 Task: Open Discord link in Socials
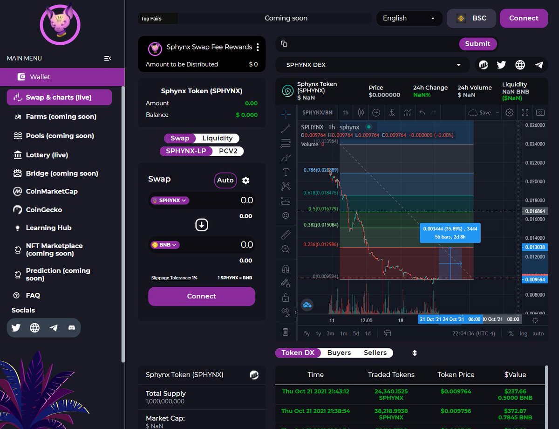[x=72, y=328]
